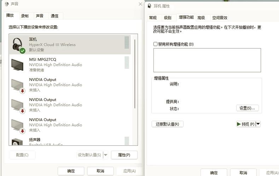Switch to the 级别 tab
The height and width of the screenshot is (176, 279).
tap(168, 18)
